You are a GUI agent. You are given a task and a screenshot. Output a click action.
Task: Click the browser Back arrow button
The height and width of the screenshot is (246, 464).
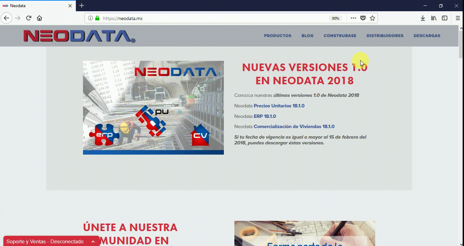(x=6, y=18)
